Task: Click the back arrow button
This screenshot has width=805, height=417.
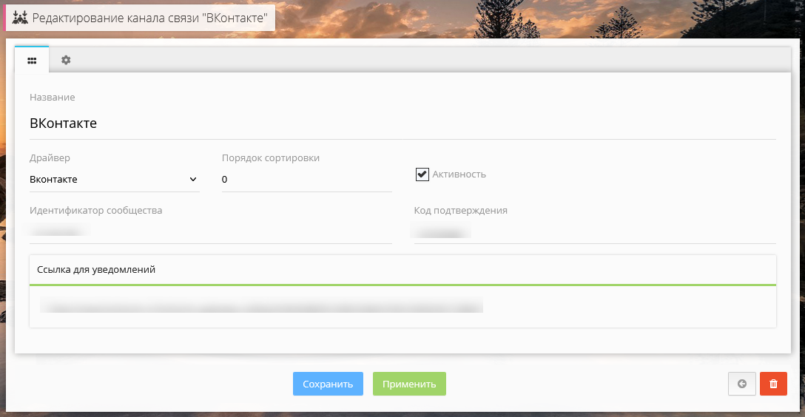Action: point(742,384)
